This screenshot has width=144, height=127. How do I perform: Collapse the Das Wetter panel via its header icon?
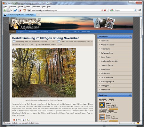[x=130, y=95]
